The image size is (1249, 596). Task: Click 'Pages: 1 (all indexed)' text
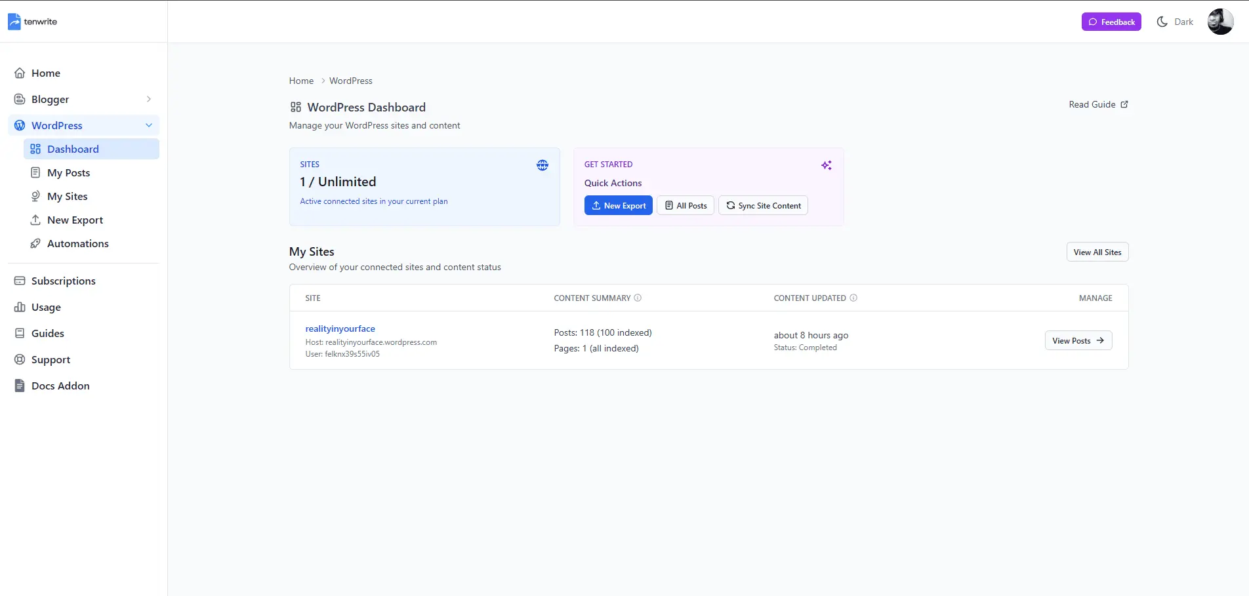596,348
